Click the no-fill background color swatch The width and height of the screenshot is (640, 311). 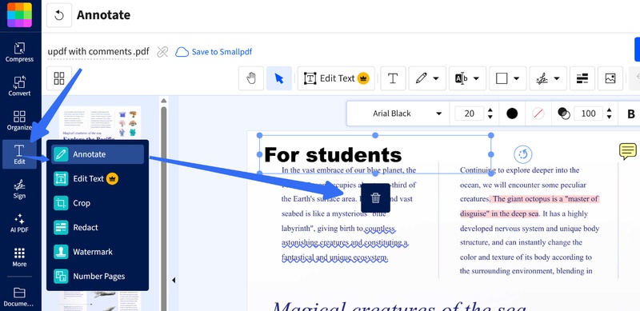click(538, 114)
